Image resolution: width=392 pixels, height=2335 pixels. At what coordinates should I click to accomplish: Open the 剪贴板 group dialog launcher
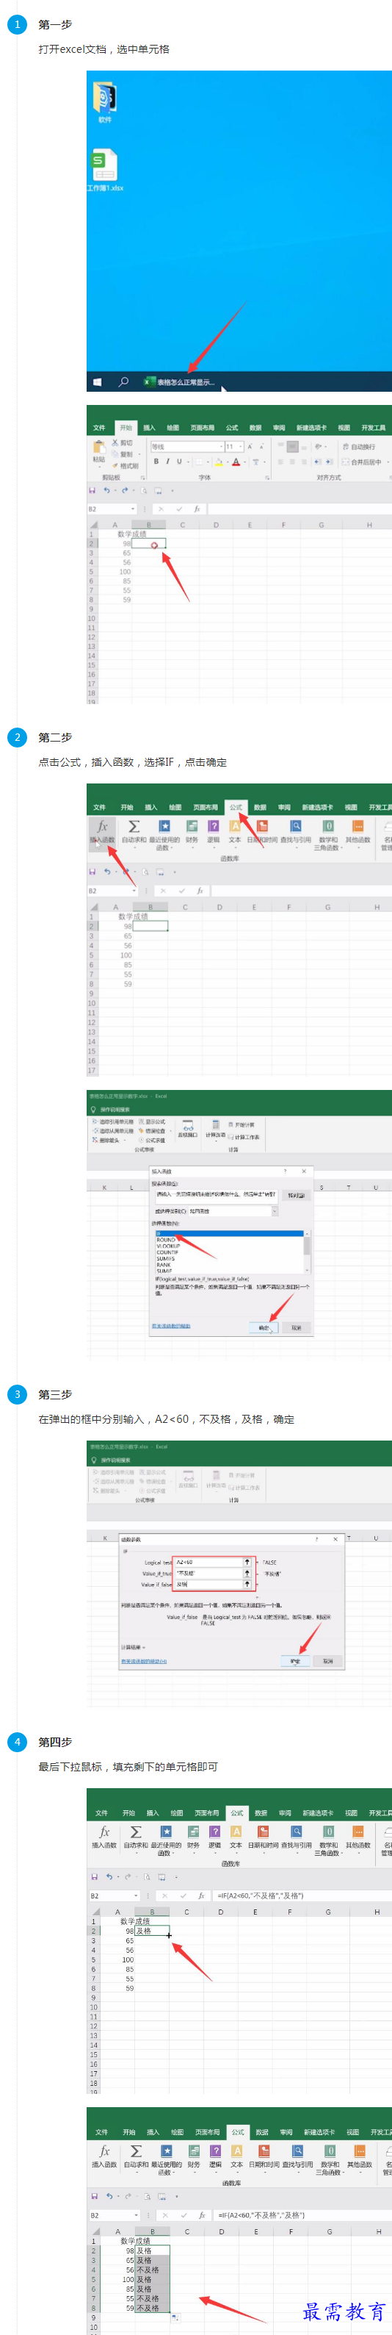pyautogui.click(x=142, y=478)
